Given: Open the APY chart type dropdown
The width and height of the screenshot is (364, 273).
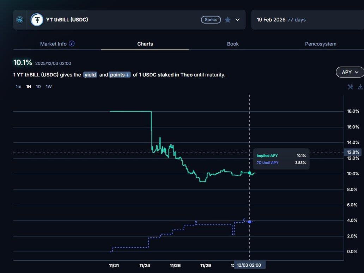Looking at the screenshot, I should click(x=350, y=72).
